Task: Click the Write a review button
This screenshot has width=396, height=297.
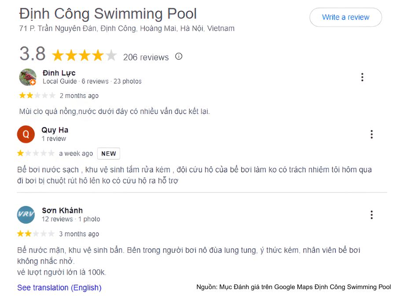Action: (x=345, y=17)
